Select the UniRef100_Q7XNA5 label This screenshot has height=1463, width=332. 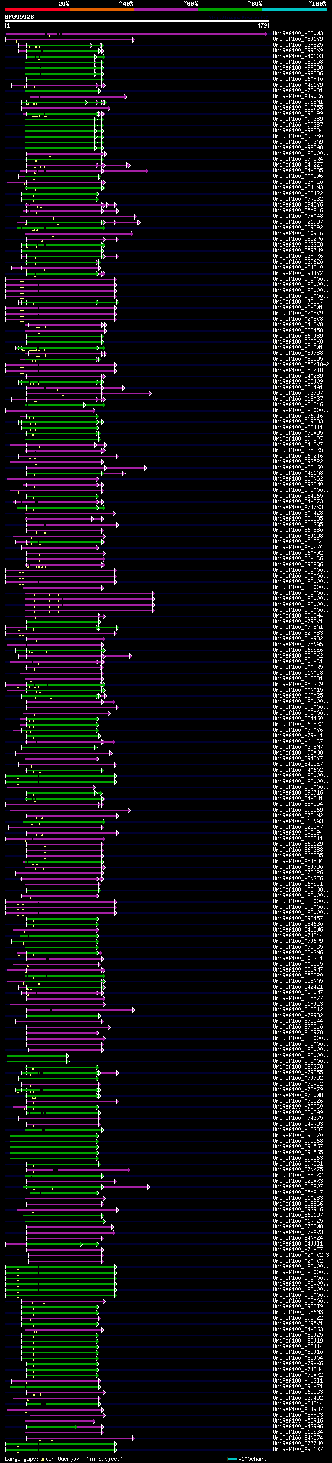298,644
